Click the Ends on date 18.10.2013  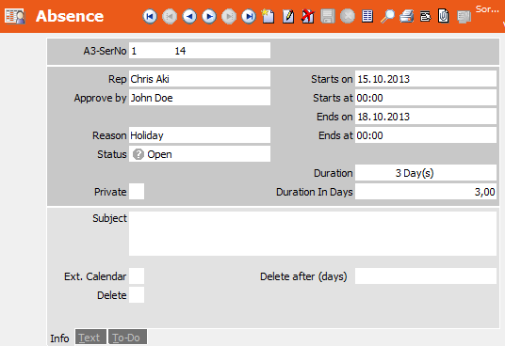(x=426, y=117)
